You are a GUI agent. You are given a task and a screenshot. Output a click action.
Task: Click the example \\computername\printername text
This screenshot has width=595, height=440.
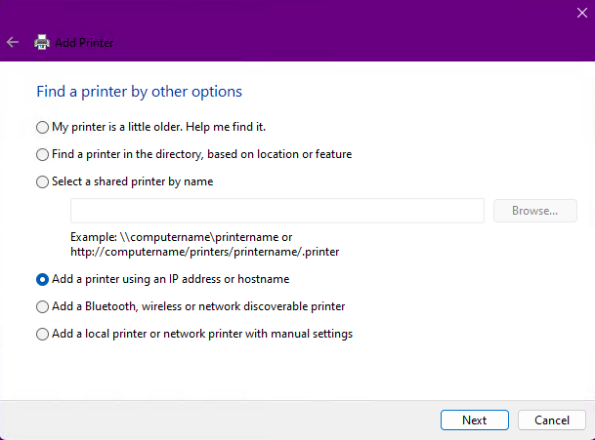pyautogui.click(x=181, y=237)
